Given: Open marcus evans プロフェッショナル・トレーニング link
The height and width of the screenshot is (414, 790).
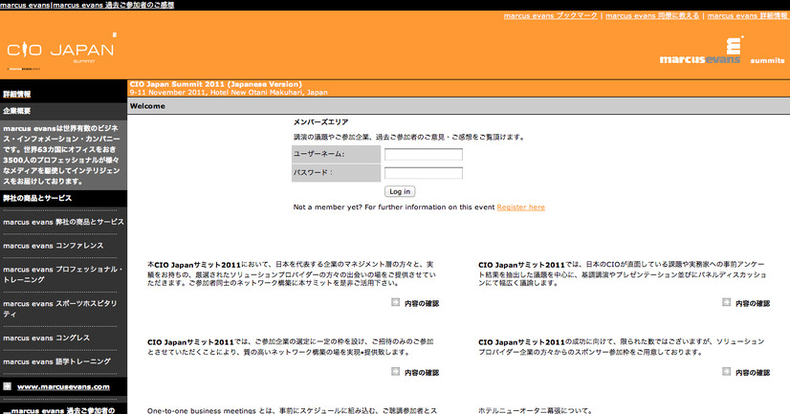Looking at the screenshot, I should coord(63,274).
